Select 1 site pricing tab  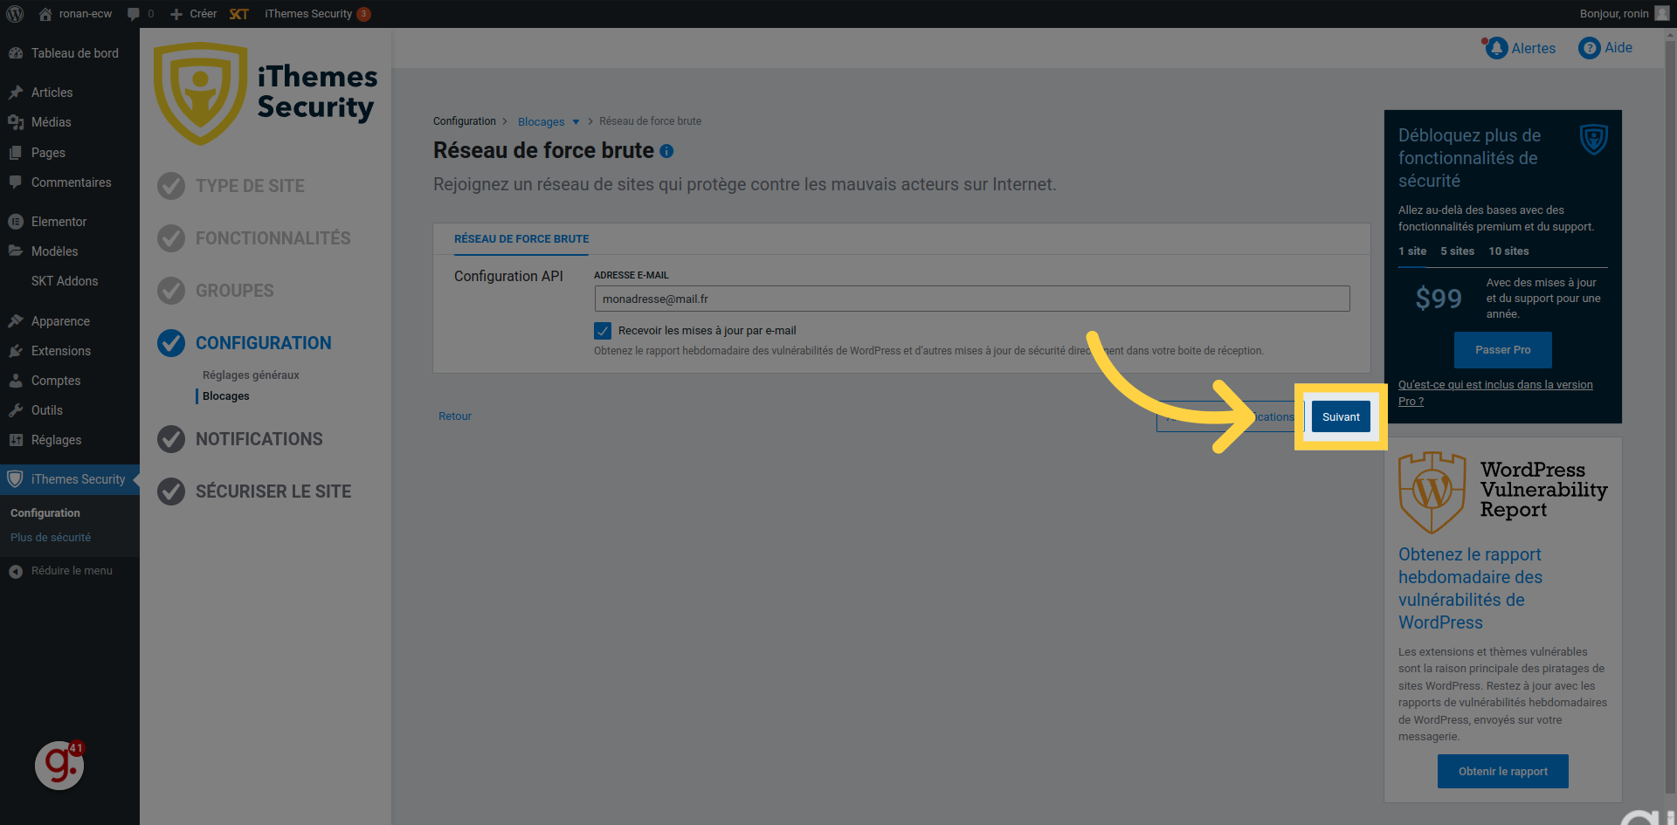pyautogui.click(x=1412, y=251)
